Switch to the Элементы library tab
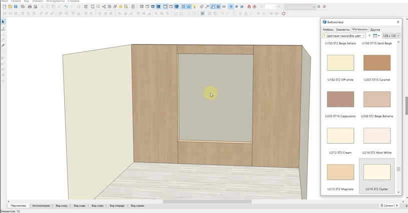408x213 pixels. coord(342,29)
